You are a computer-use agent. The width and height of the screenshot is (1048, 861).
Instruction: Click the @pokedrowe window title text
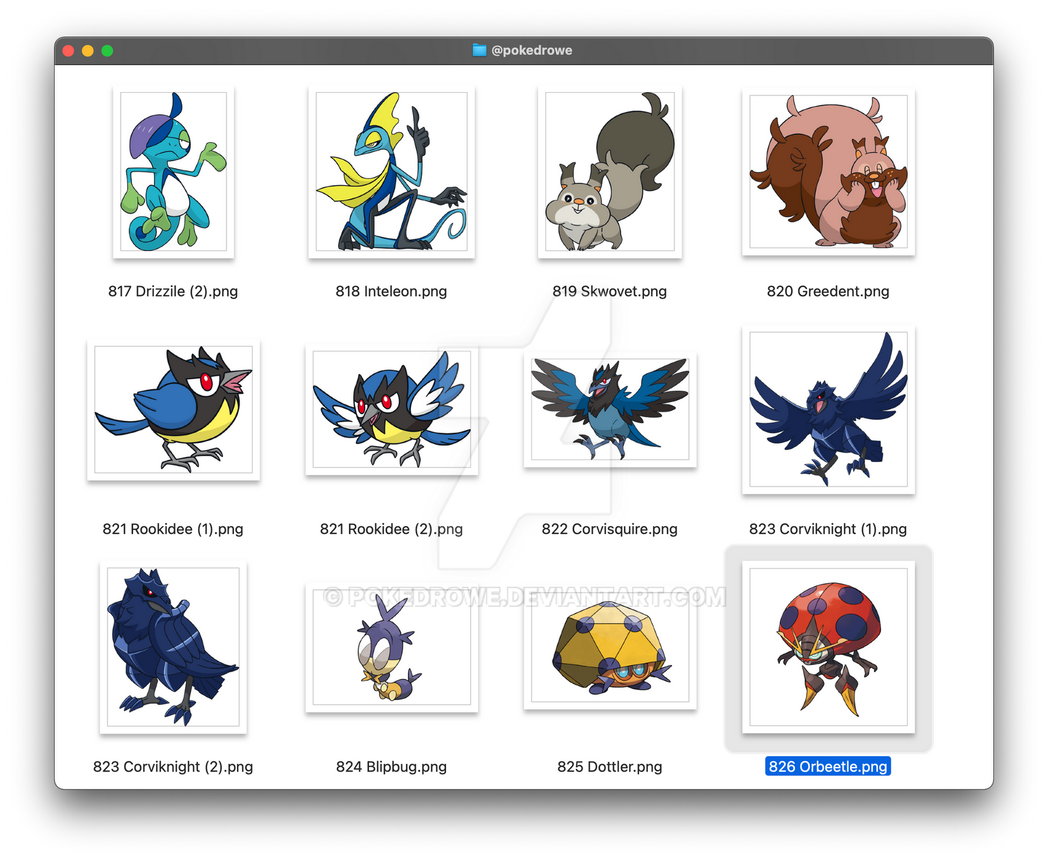(532, 50)
